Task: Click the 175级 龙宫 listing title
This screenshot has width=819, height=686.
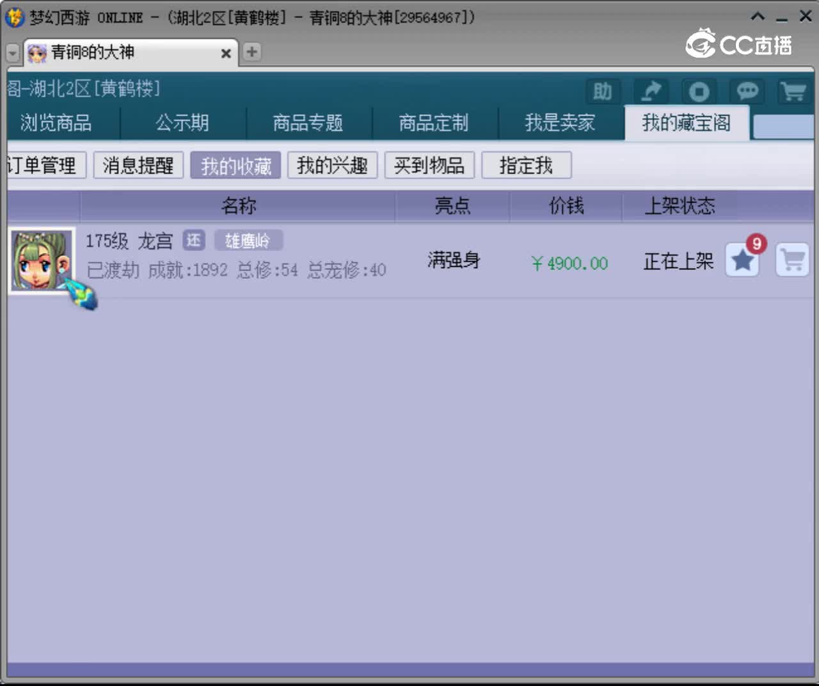Action: click(129, 241)
